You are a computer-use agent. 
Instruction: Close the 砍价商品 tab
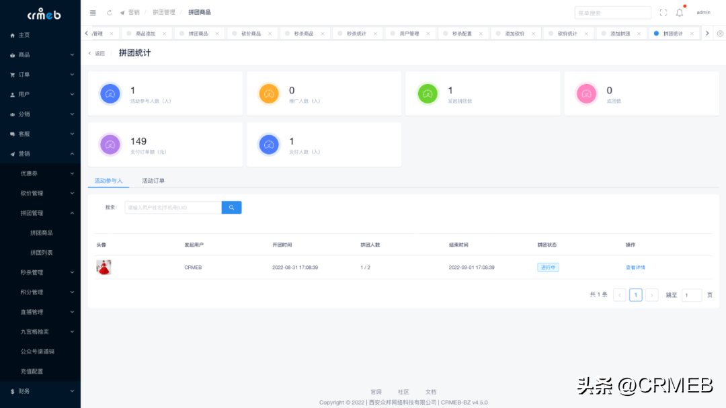(270, 34)
